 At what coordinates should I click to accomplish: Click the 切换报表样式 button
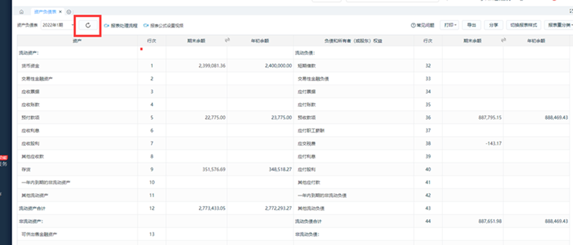click(x=524, y=25)
